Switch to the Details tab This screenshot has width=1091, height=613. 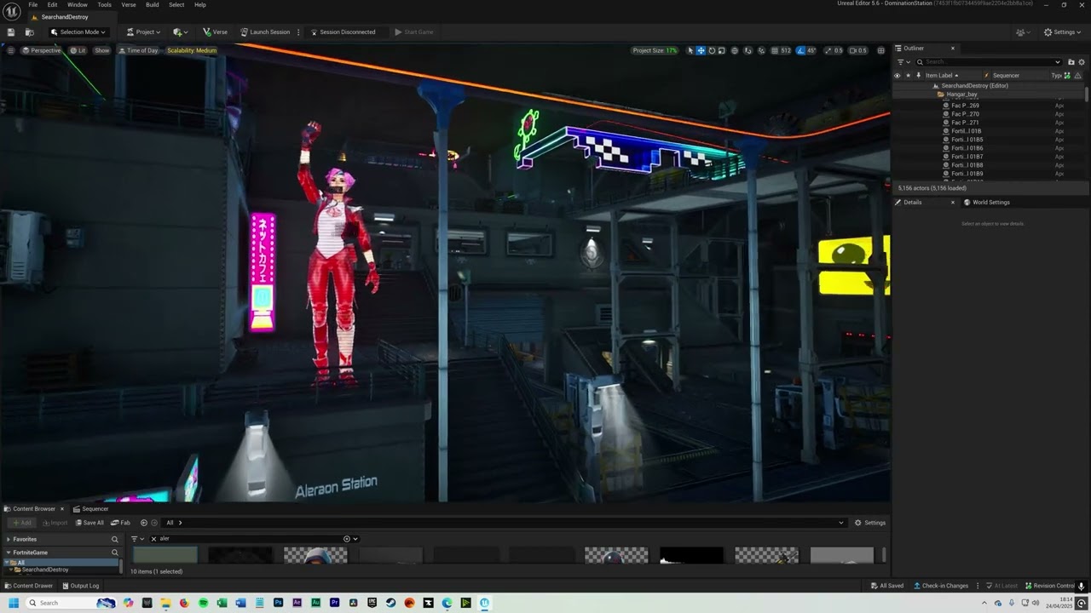click(x=912, y=203)
